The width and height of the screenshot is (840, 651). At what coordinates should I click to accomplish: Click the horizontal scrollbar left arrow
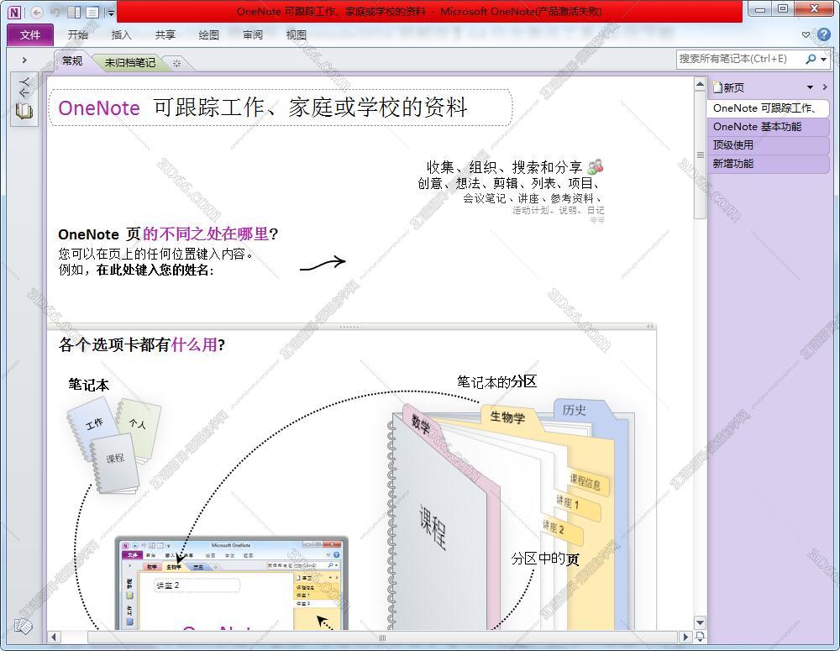[54, 637]
